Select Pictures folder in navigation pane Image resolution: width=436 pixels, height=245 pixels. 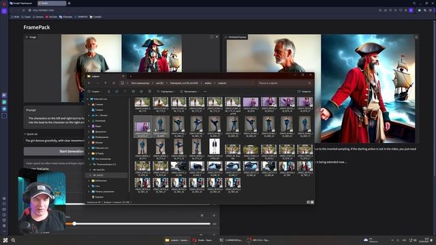100,137
